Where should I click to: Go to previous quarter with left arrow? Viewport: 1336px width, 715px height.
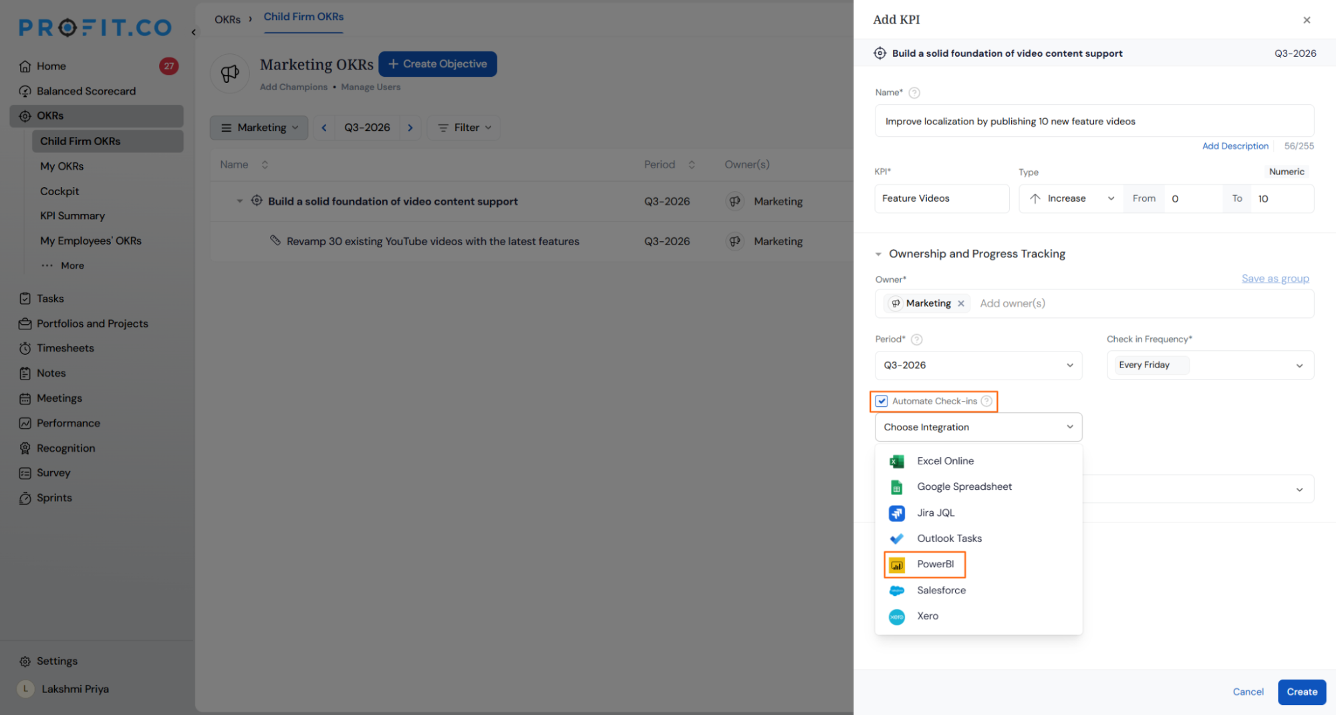pyautogui.click(x=324, y=128)
